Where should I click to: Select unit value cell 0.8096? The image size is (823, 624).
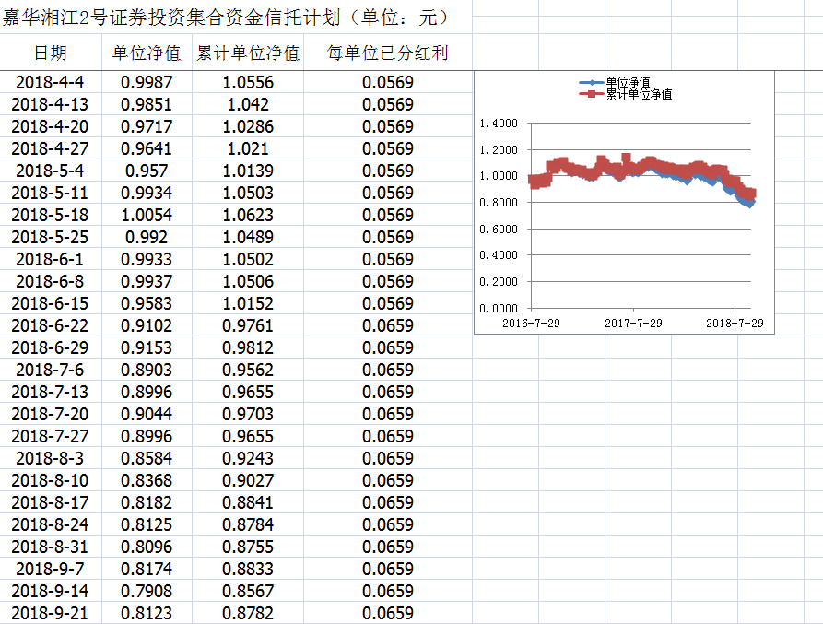tap(147, 547)
